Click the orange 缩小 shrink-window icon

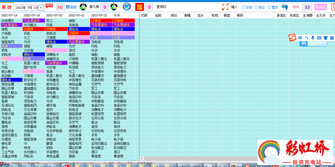[225, 7]
